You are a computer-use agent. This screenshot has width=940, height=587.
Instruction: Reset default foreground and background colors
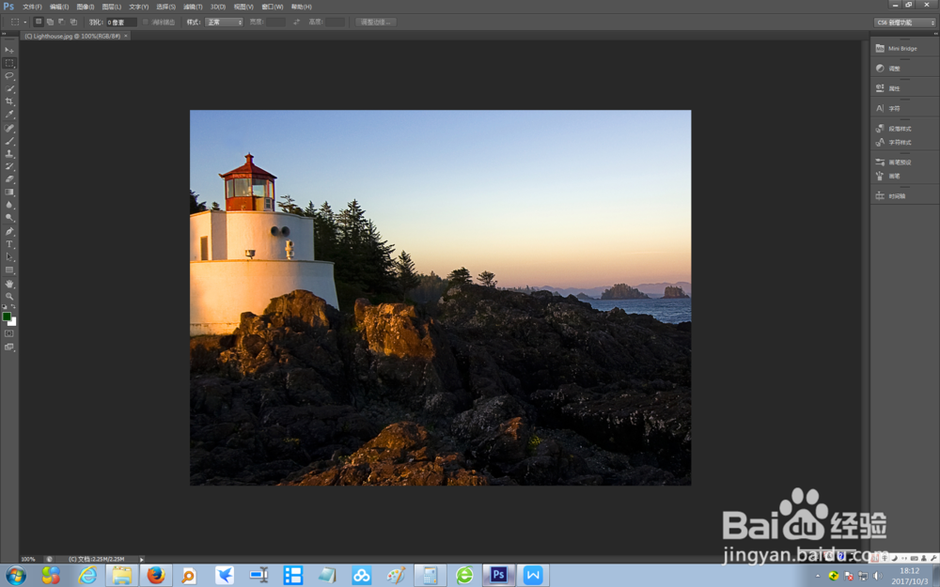coord(4,307)
